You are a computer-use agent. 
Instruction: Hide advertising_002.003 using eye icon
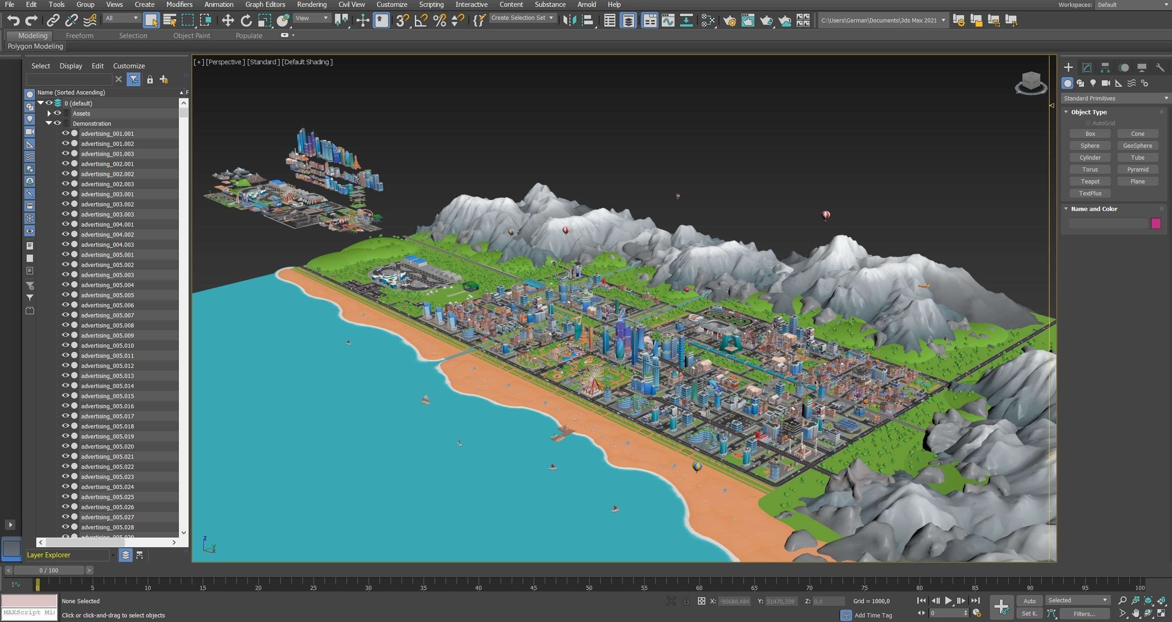(x=65, y=184)
